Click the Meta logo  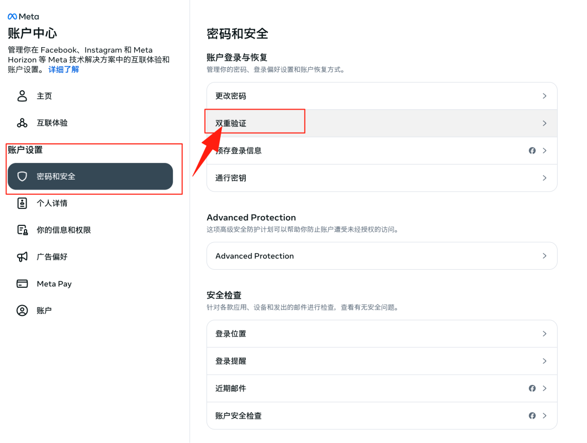click(x=23, y=16)
